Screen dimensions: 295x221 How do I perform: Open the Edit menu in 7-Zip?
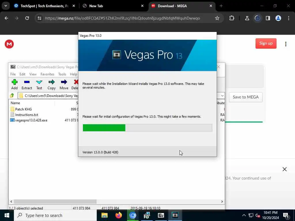point(22,74)
